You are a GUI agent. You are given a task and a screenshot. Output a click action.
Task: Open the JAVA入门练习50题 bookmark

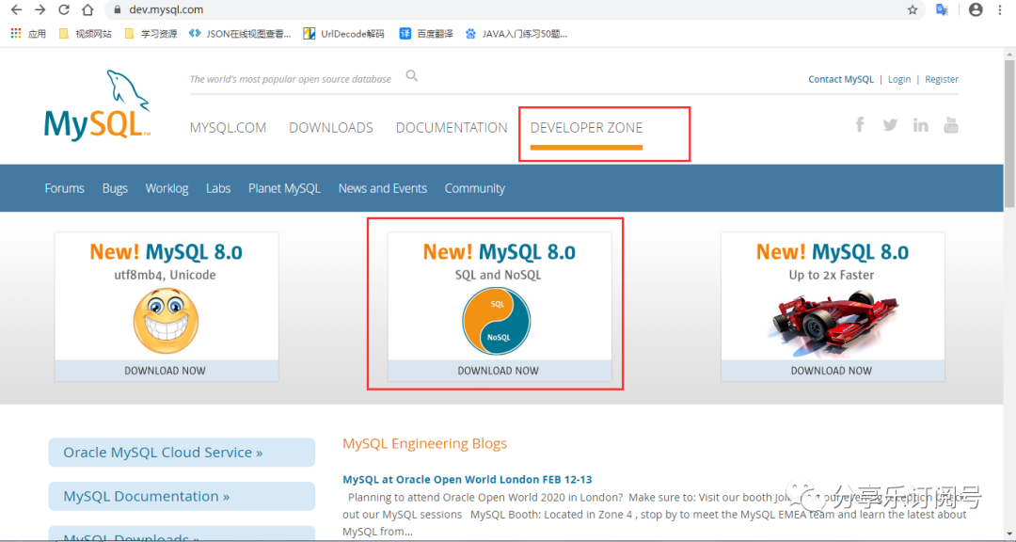click(516, 34)
